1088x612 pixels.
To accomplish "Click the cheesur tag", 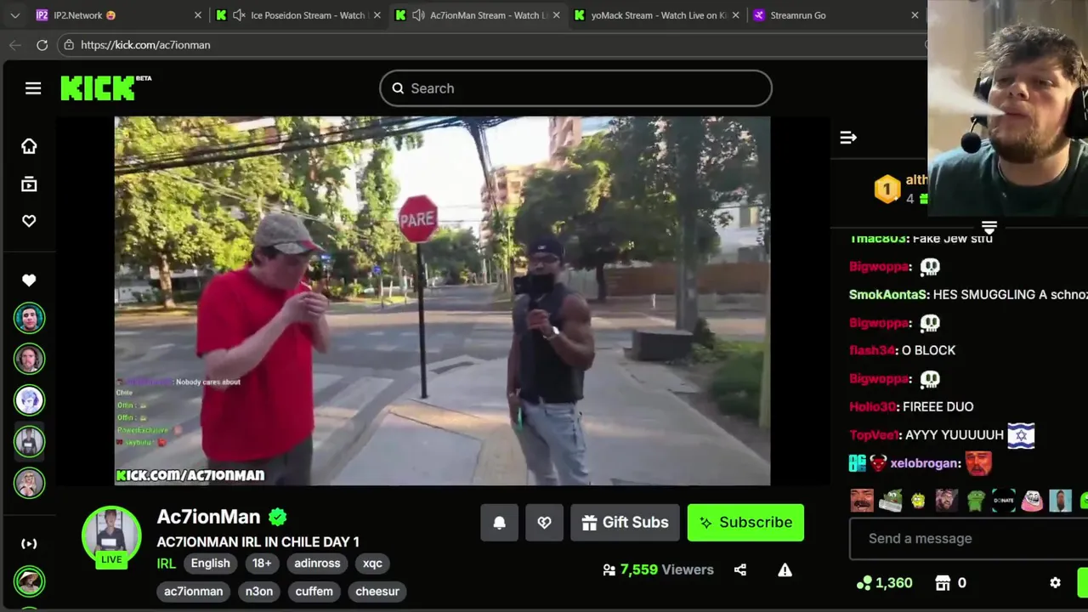I will [x=377, y=592].
